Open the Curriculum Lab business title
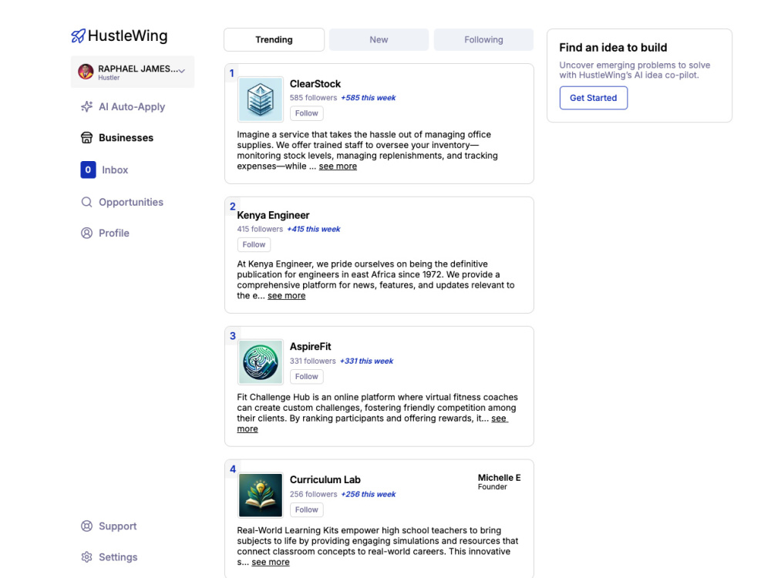 325,479
